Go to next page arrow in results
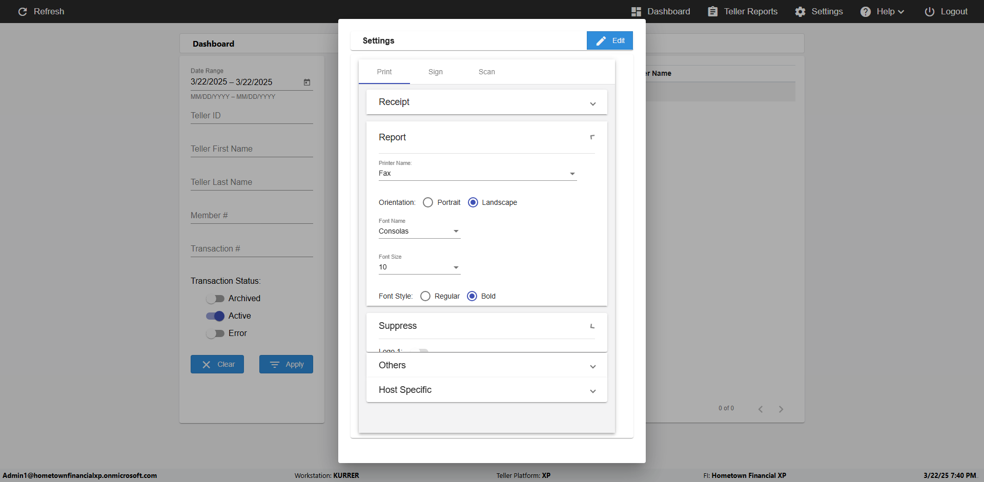The width and height of the screenshot is (984, 482). point(781,409)
